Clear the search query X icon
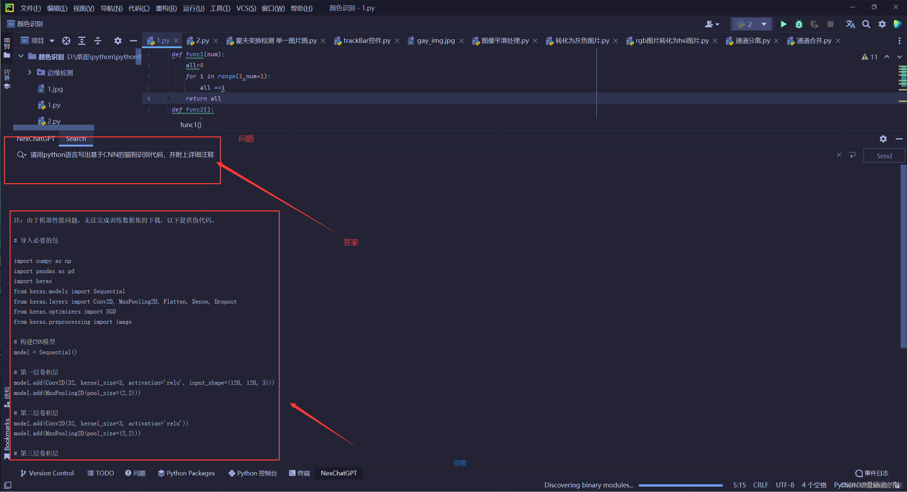907x492 pixels. [x=839, y=155]
